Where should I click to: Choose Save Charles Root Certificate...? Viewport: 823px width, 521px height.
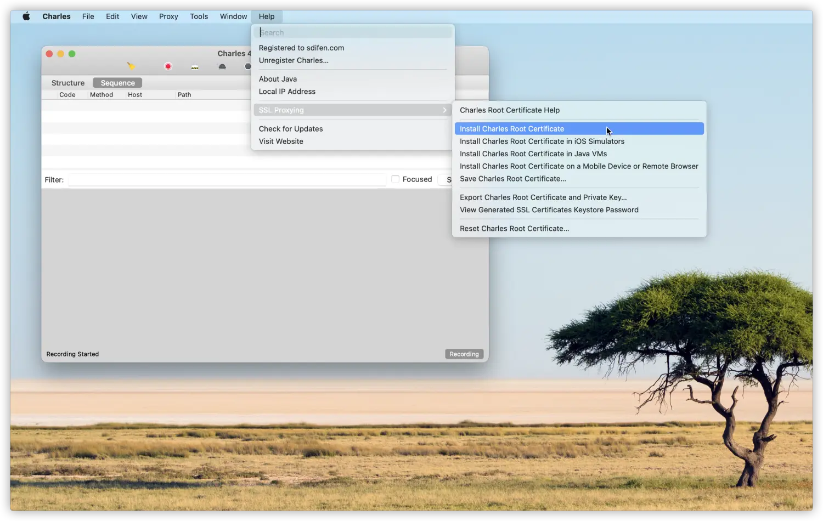[579, 179]
